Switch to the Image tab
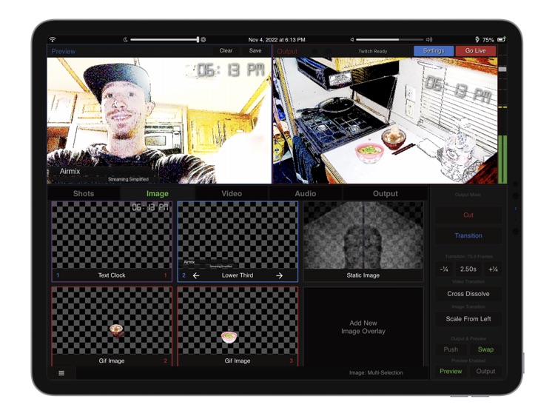Viewport: 555px width, 416px height. point(158,194)
